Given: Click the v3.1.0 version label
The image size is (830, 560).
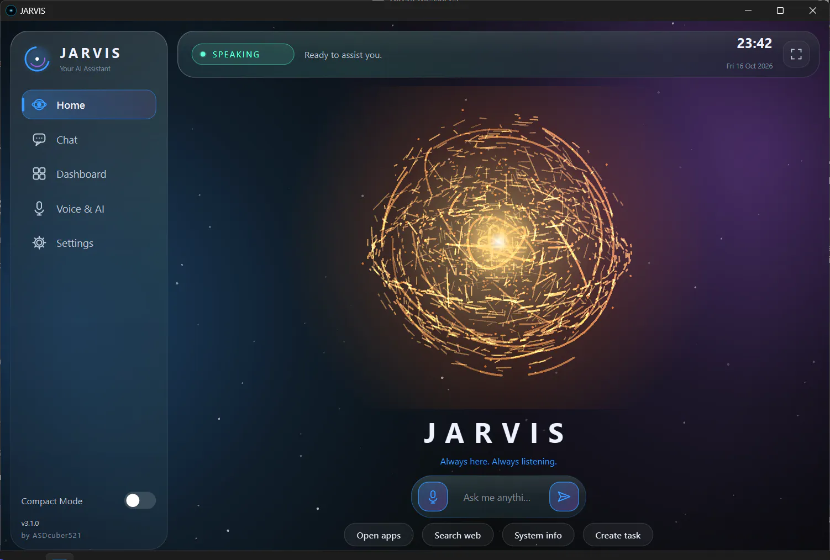Looking at the screenshot, I should (30, 523).
